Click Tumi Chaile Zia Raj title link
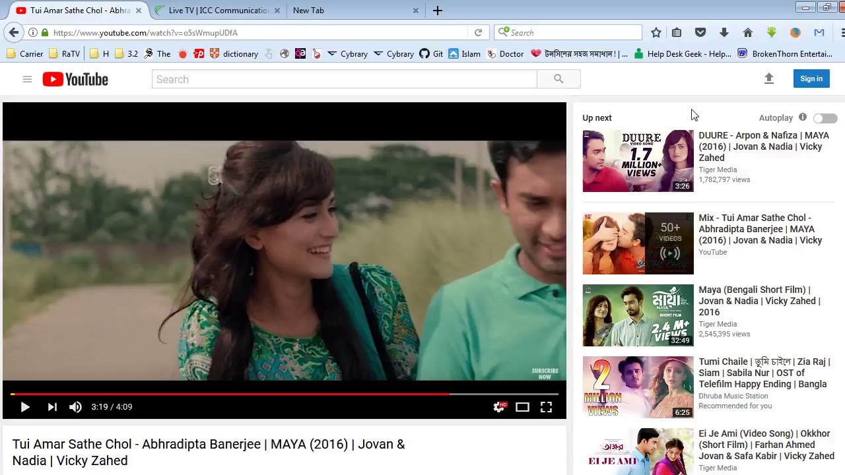Screen dimensions: 845x475 pos(764,373)
